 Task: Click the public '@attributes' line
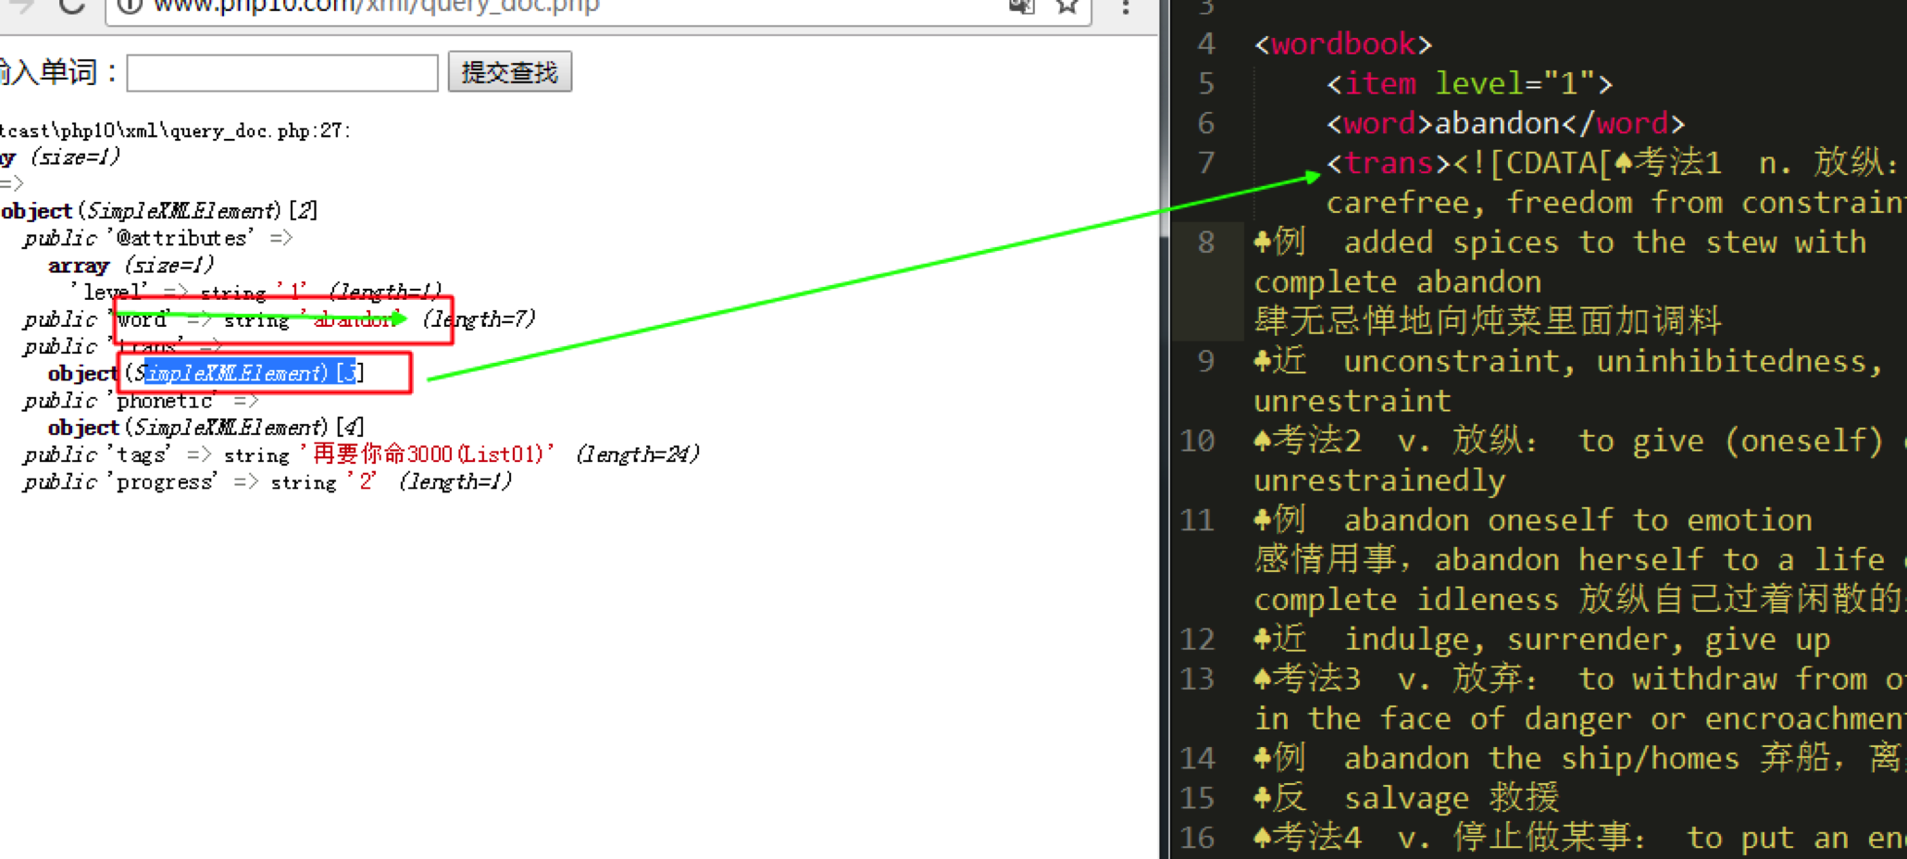click(x=158, y=239)
